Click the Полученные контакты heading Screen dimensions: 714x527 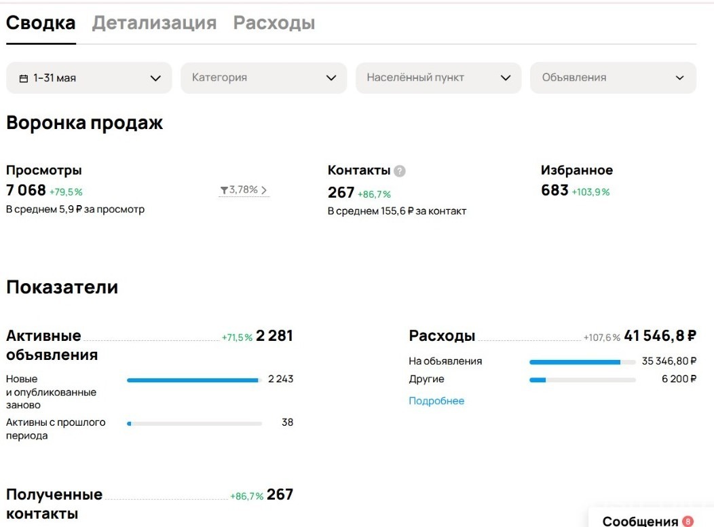coord(54,504)
